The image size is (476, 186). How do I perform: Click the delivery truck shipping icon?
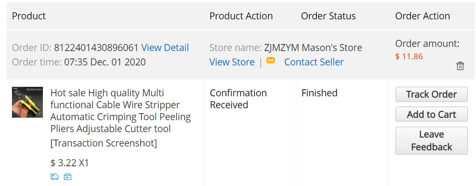tap(54, 177)
